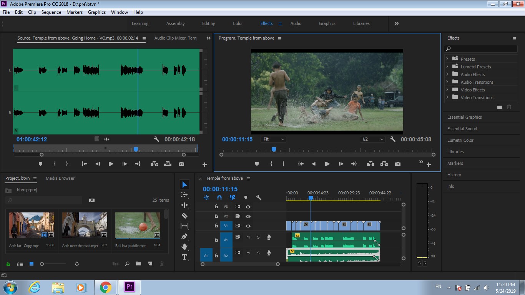Viewport: 525px width, 295px height.
Task: Select the Hand tool
Action: point(184,247)
